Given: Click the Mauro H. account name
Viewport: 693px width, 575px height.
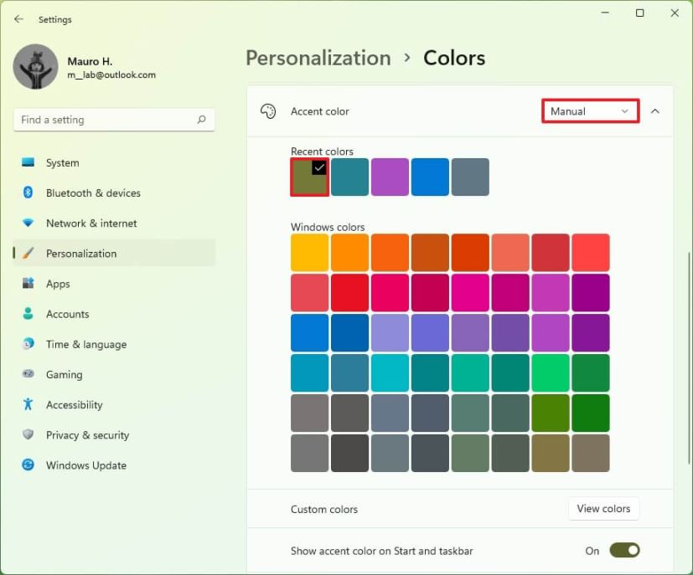Looking at the screenshot, I should (x=90, y=61).
